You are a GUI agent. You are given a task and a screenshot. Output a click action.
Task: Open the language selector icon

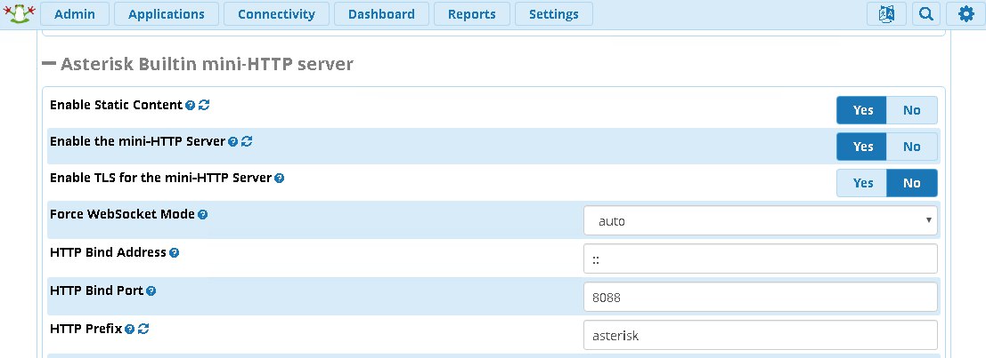[x=886, y=14]
